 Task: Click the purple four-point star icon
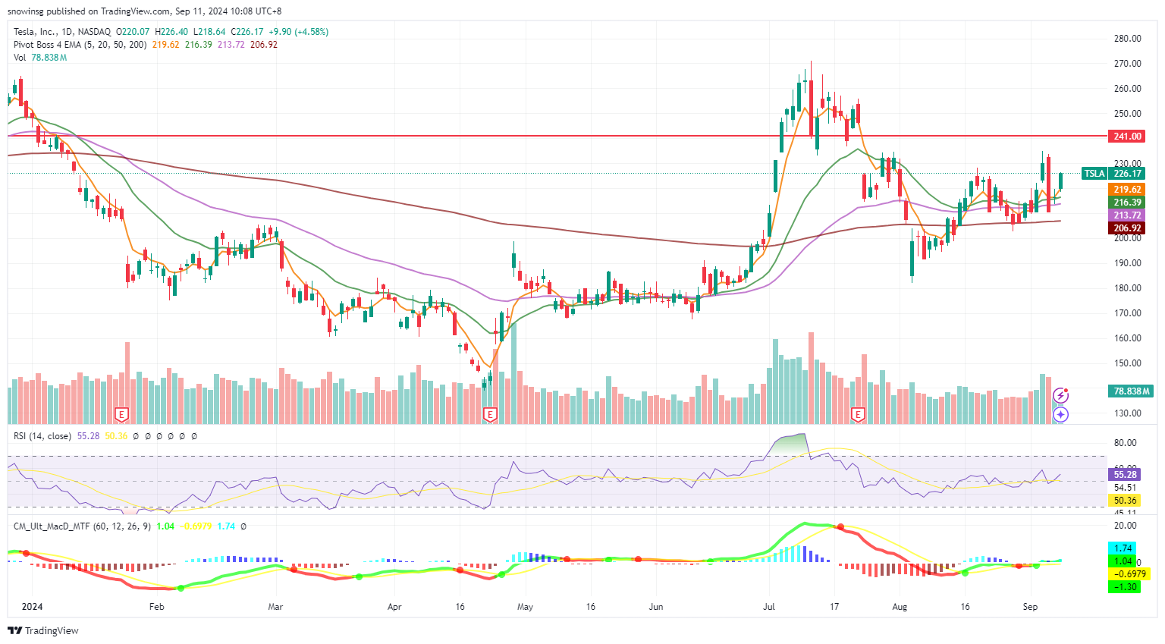[x=1061, y=414]
